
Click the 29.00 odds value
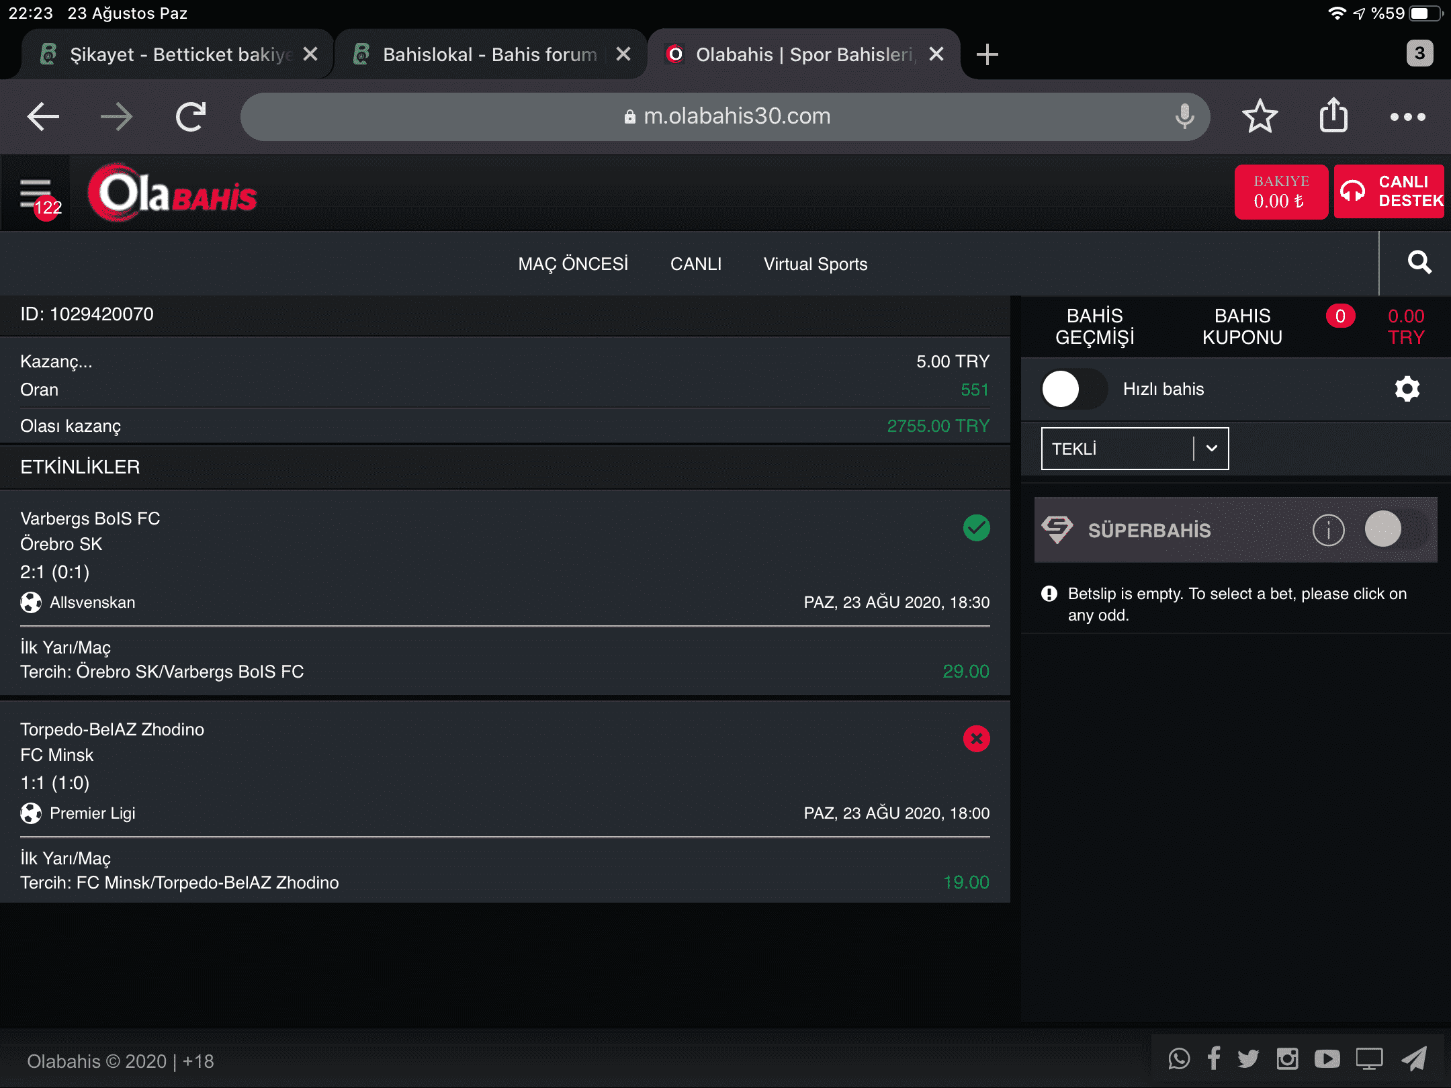click(965, 672)
